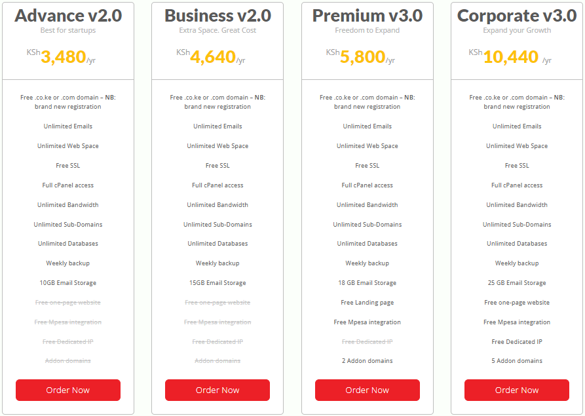Image resolution: width=585 pixels, height=416 pixels.
Task: Order the Business v2.0 plan
Action: (217, 390)
